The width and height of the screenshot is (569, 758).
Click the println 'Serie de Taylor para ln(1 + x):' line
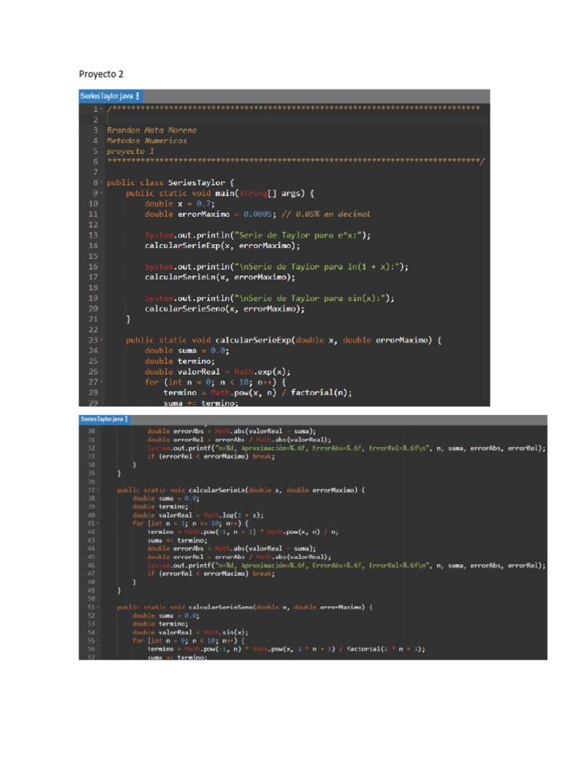coord(276,266)
